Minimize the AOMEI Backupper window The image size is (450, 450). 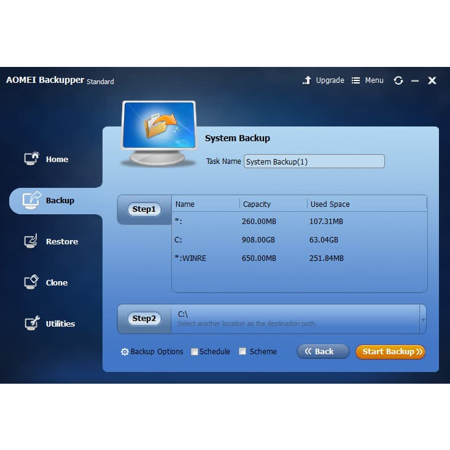415,81
